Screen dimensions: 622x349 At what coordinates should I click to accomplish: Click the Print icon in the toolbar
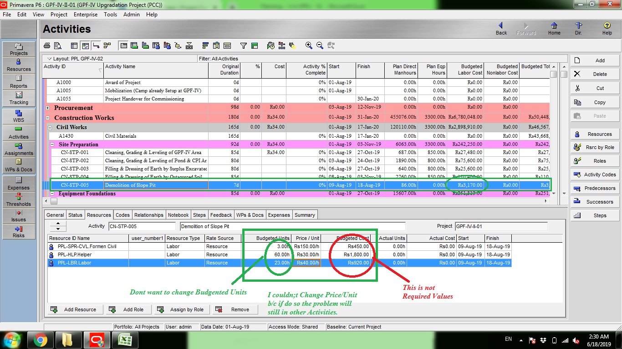(47, 45)
